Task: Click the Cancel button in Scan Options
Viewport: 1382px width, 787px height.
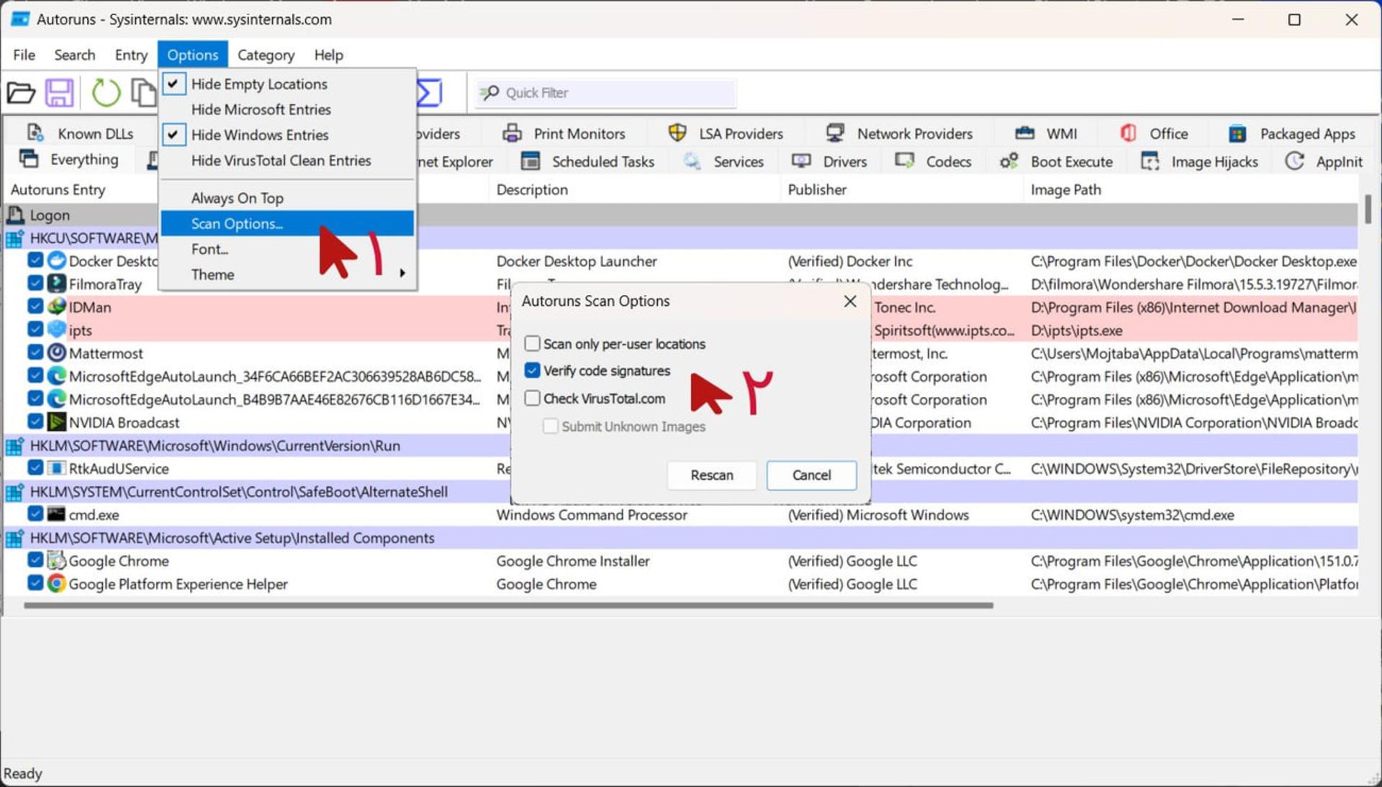Action: [x=811, y=475]
